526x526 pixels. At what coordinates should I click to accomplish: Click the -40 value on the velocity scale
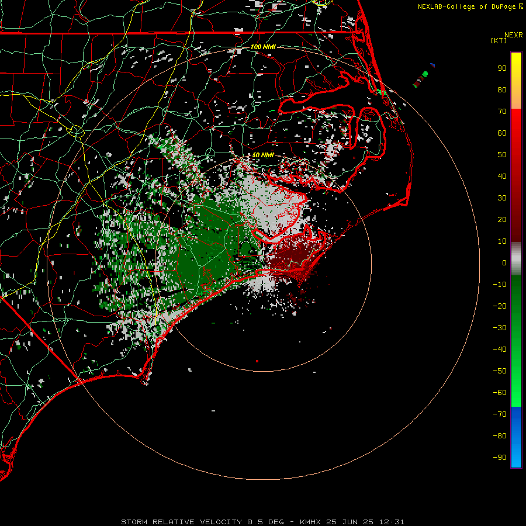500,349
